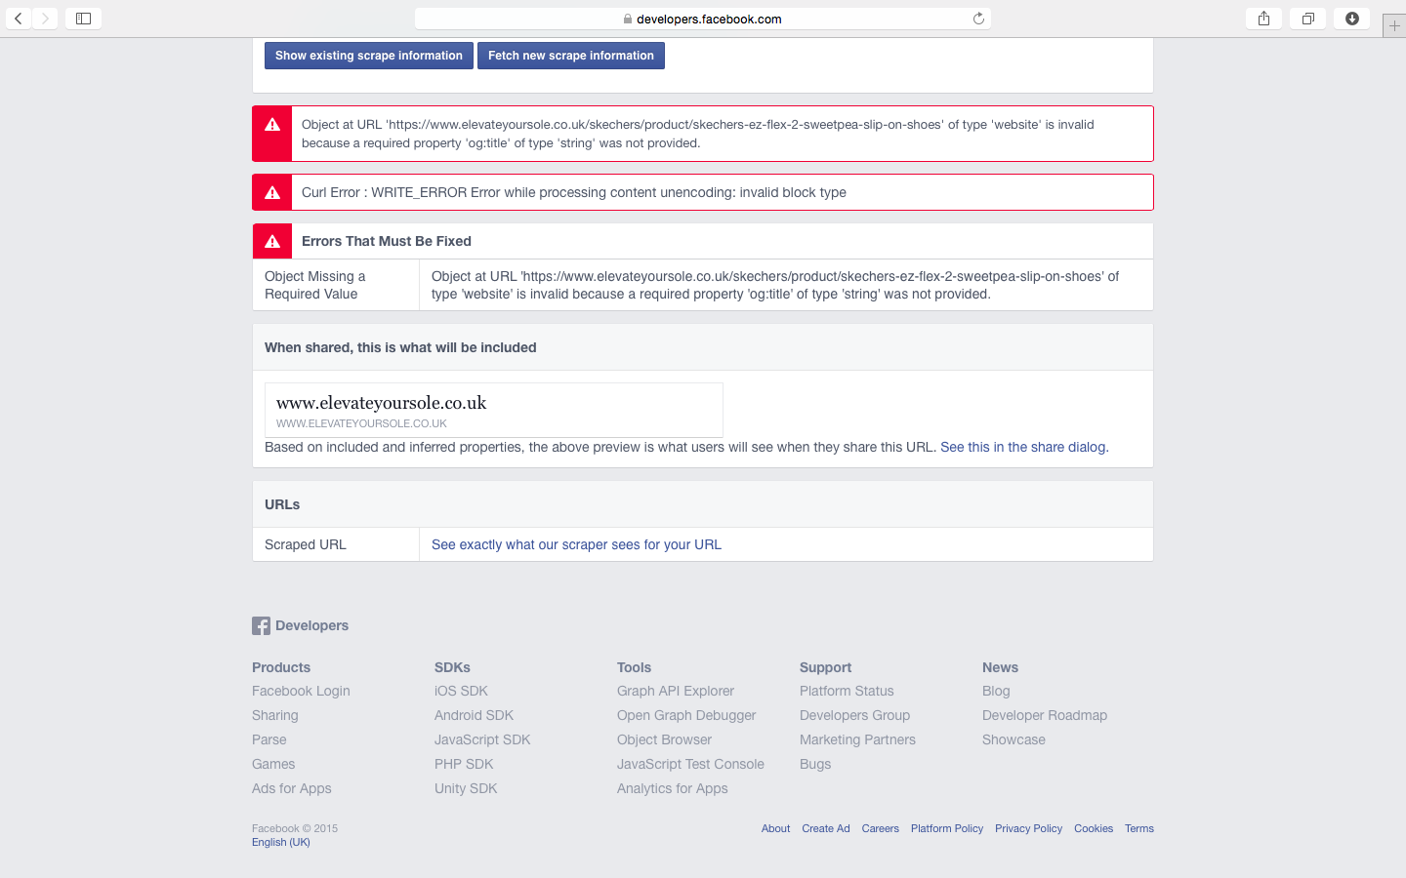This screenshot has width=1406, height=878.
Task: Open See this in the share dialog link
Action: click(1024, 447)
